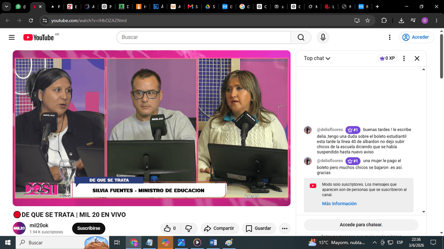Image resolution: width=444 pixels, height=249 pixels.
Task: Show hidden system tray icons
Action: coord(374,243)
